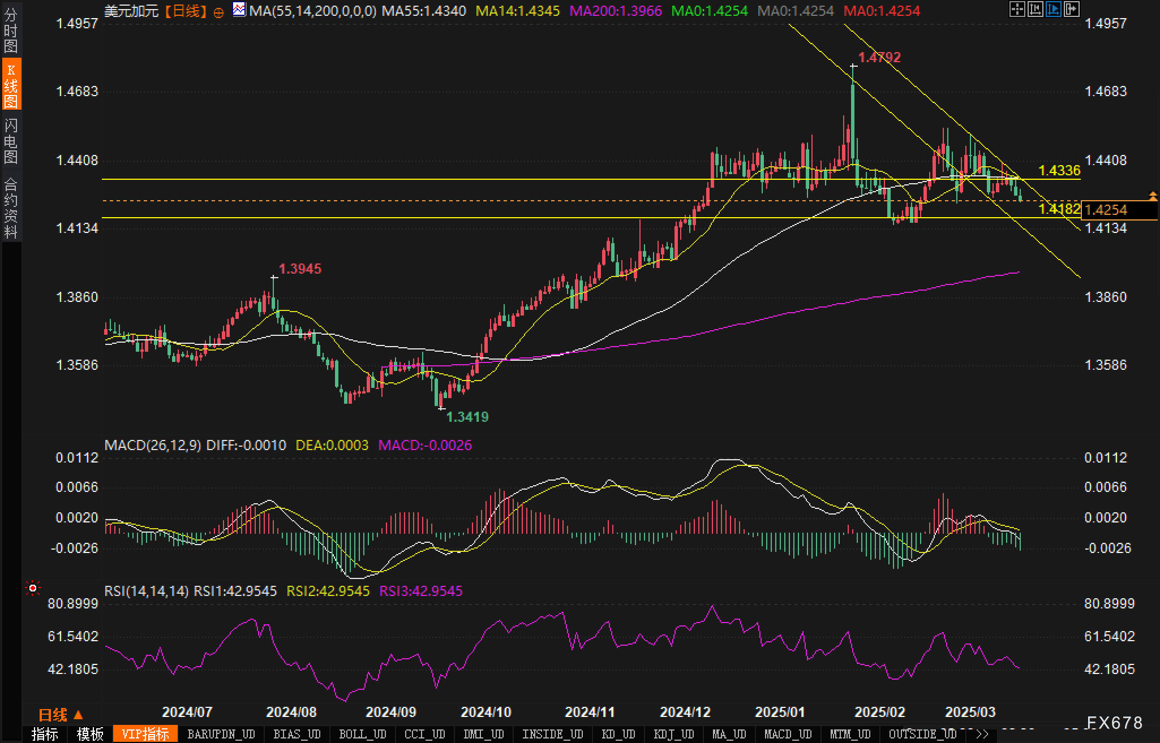
Task: Expand more indicators with >> arrows
Action: tap(983, 735)
